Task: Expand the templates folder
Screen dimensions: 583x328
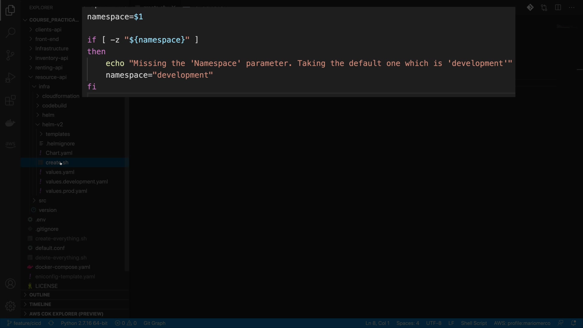Action: coord(58,134)
